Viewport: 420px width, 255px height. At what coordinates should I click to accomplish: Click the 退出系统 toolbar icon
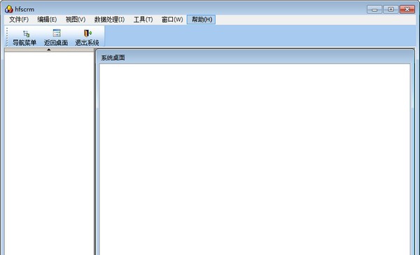pyautogui.click(x=87, y=38)
